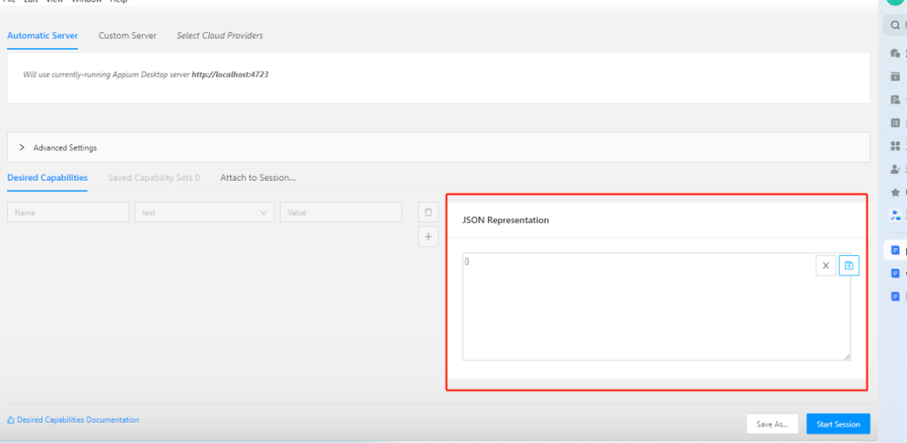Open the four-squares apps icon in the right sidebar
This screenshot has height=443, width=907.
[895, 145]
